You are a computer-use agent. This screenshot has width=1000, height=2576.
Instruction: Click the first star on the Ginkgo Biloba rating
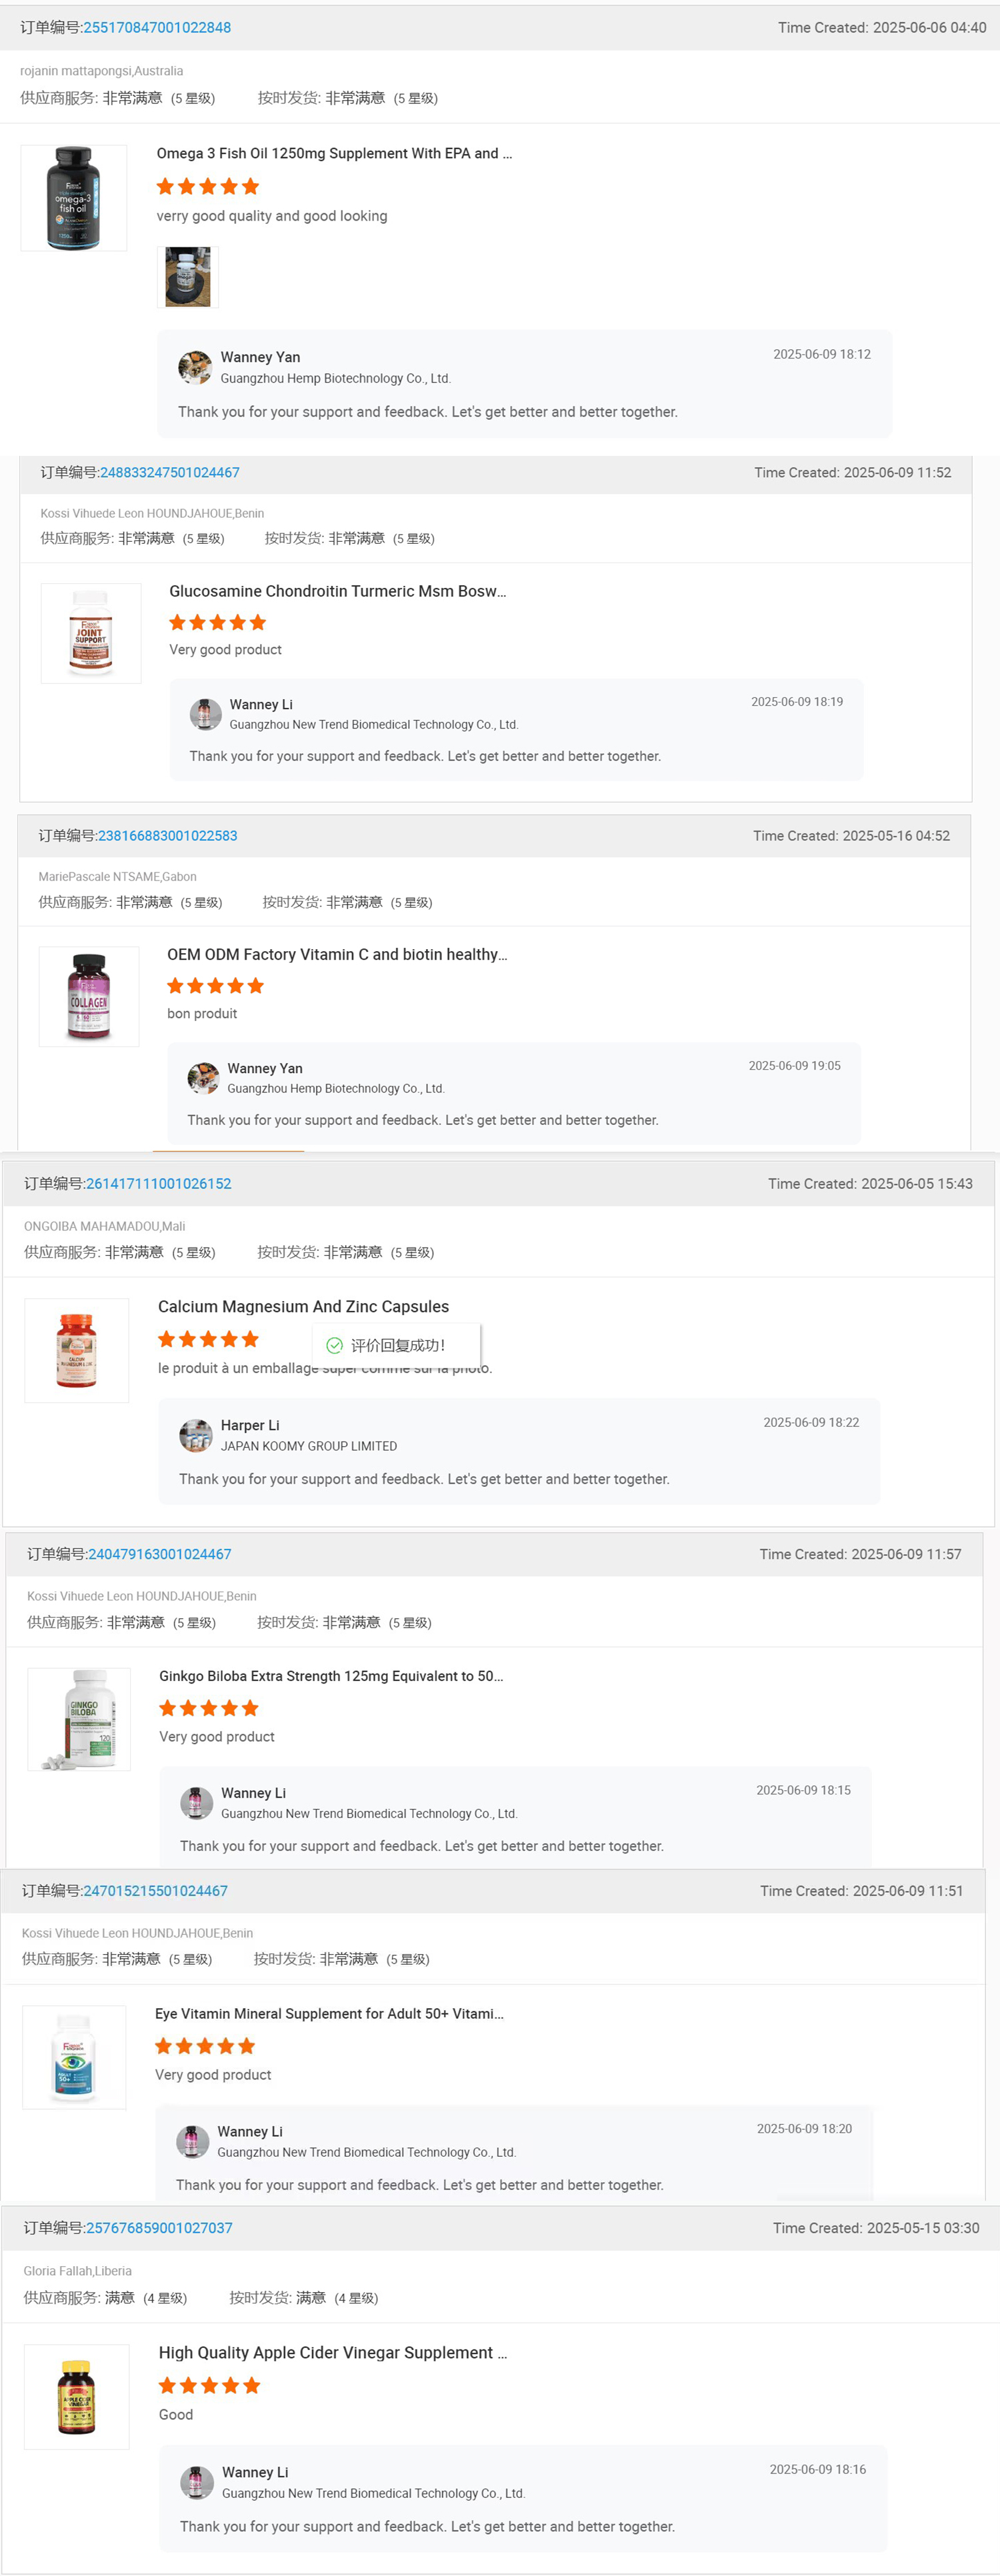pos(167,1708)
